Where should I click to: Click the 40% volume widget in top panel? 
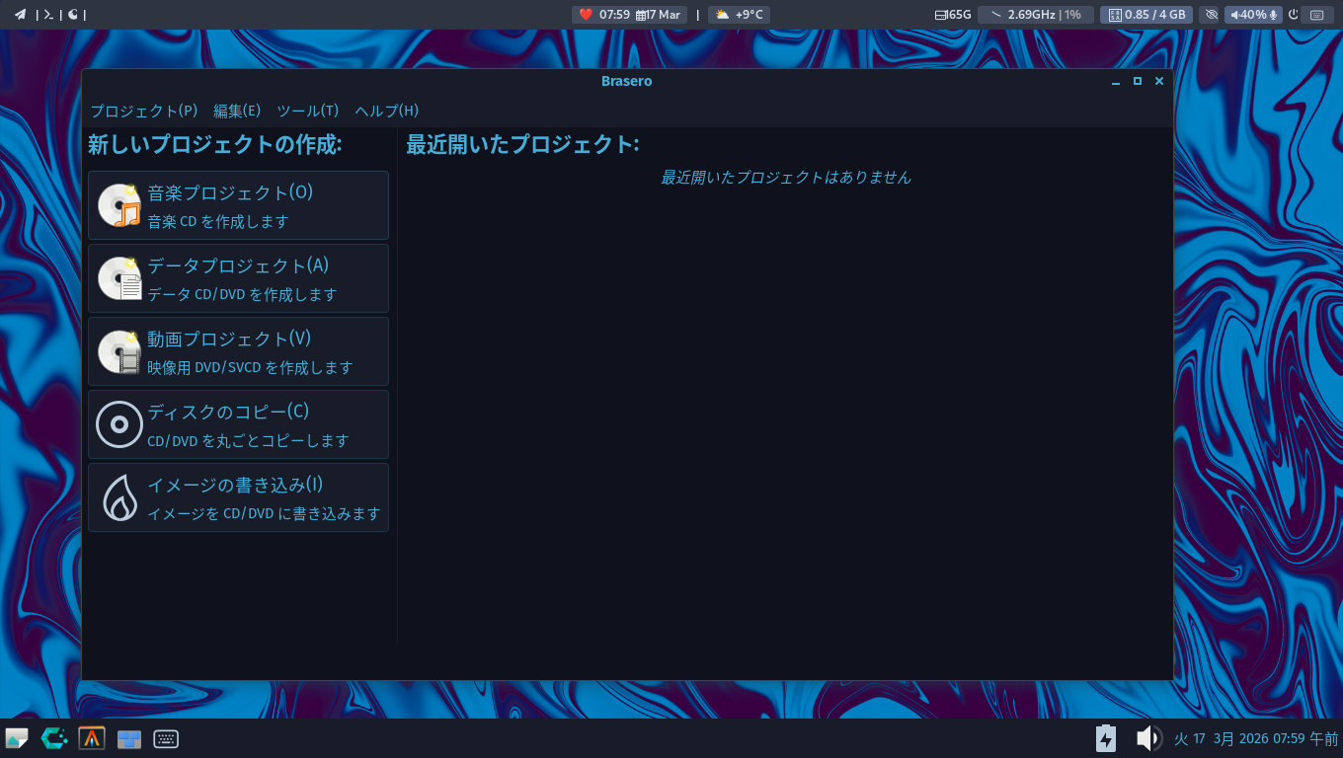[x=1254, y=15]
